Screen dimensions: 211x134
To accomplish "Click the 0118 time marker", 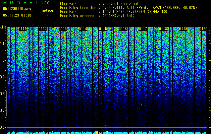I will [x=163, y=29].
